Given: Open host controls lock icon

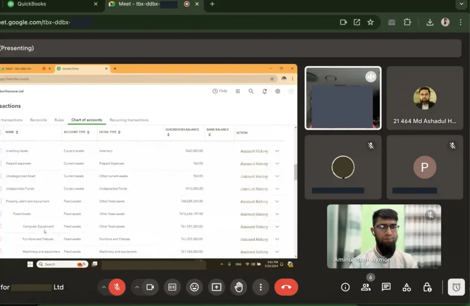Looking at the screenshot, I should click(x=427, y=288).
